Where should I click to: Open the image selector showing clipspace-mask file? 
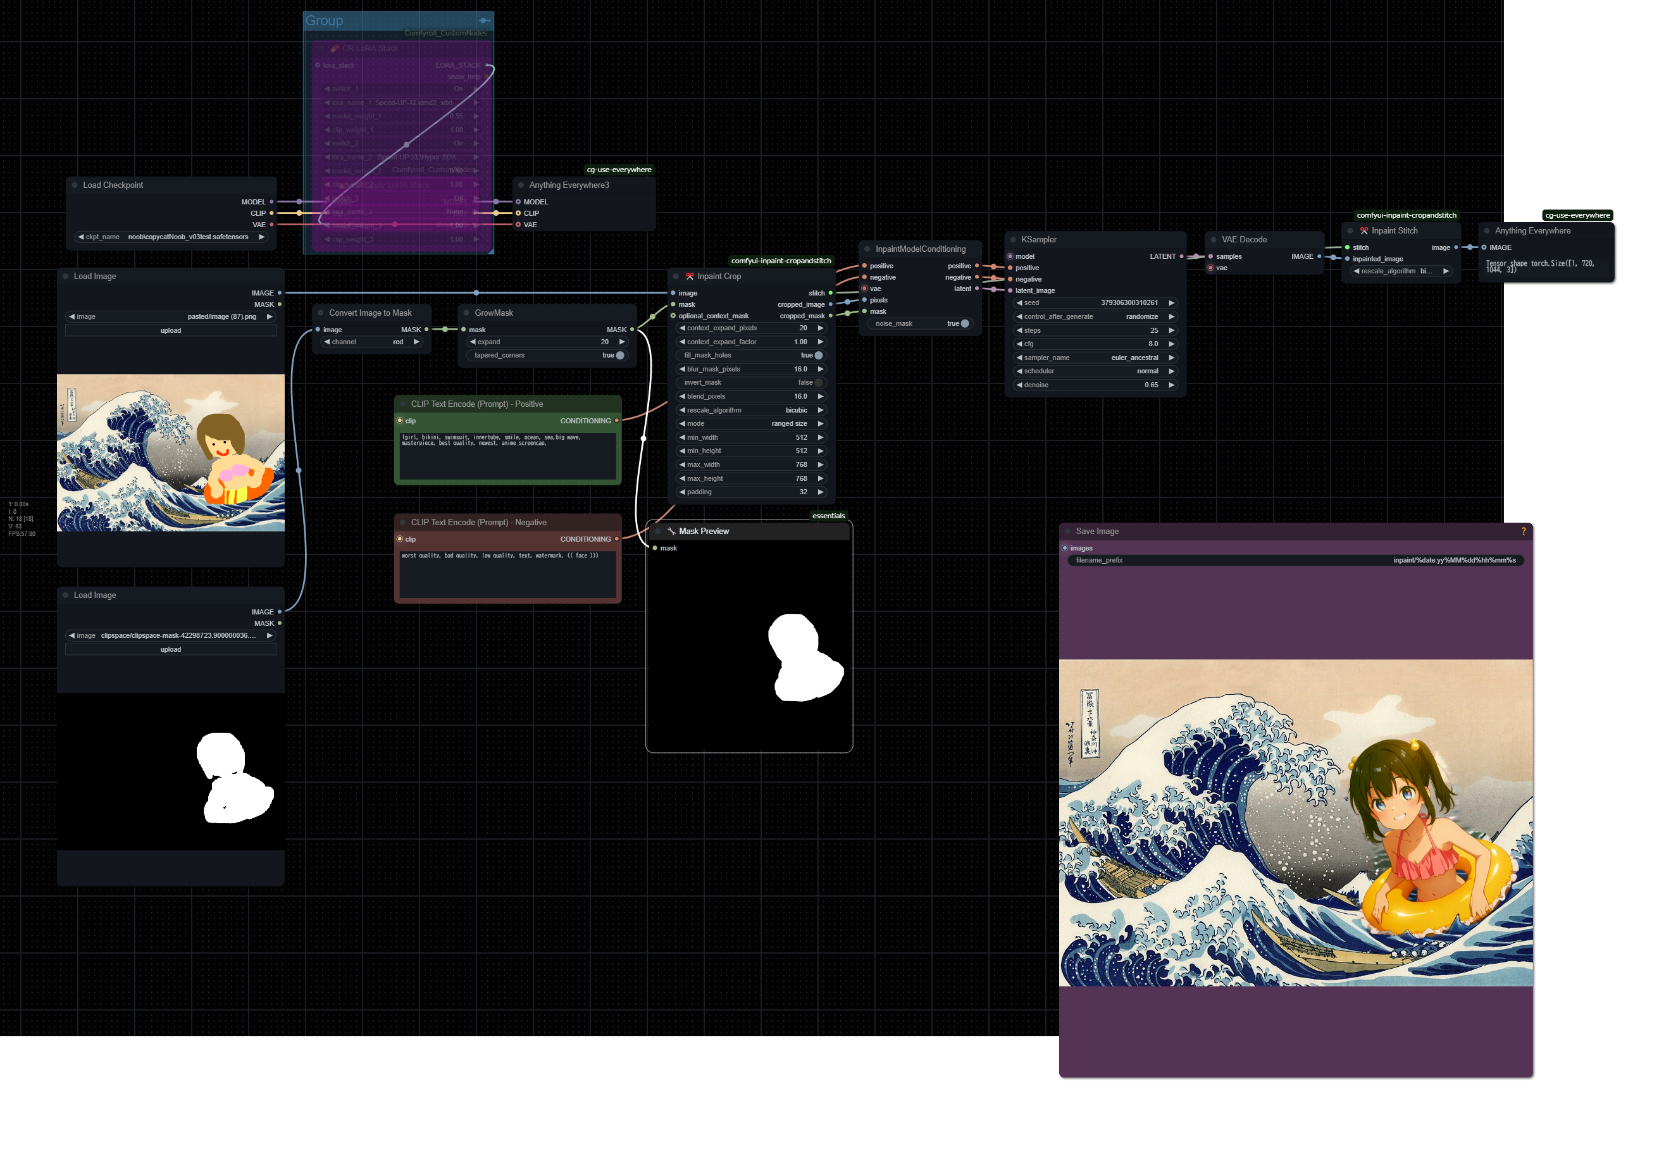(x=171, y=635)
